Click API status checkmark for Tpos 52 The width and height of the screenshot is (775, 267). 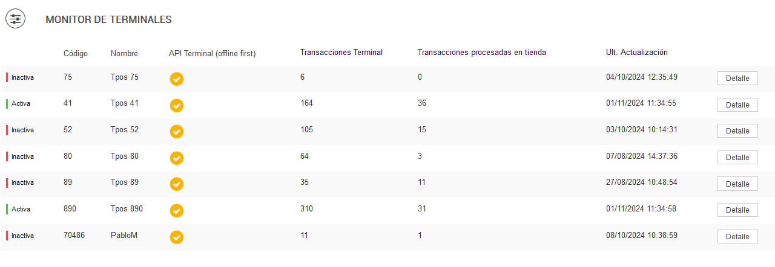click(x=177, y=132)
